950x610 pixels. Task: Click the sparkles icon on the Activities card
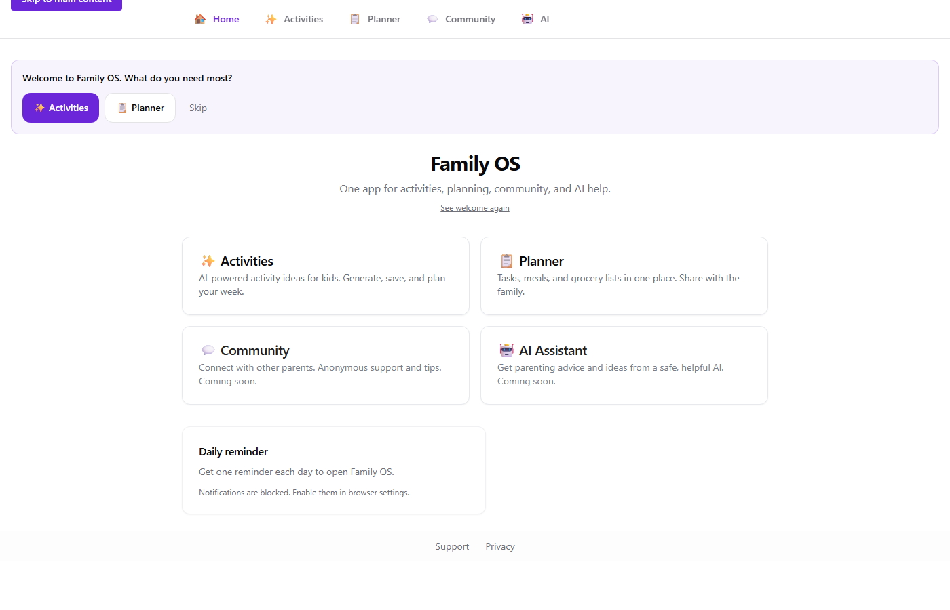coord(207,260)
